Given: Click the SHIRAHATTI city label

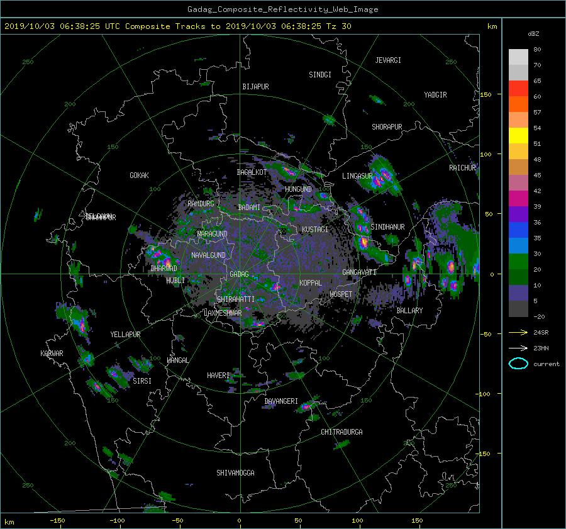Looking at the screenshot, I should 236,299.
